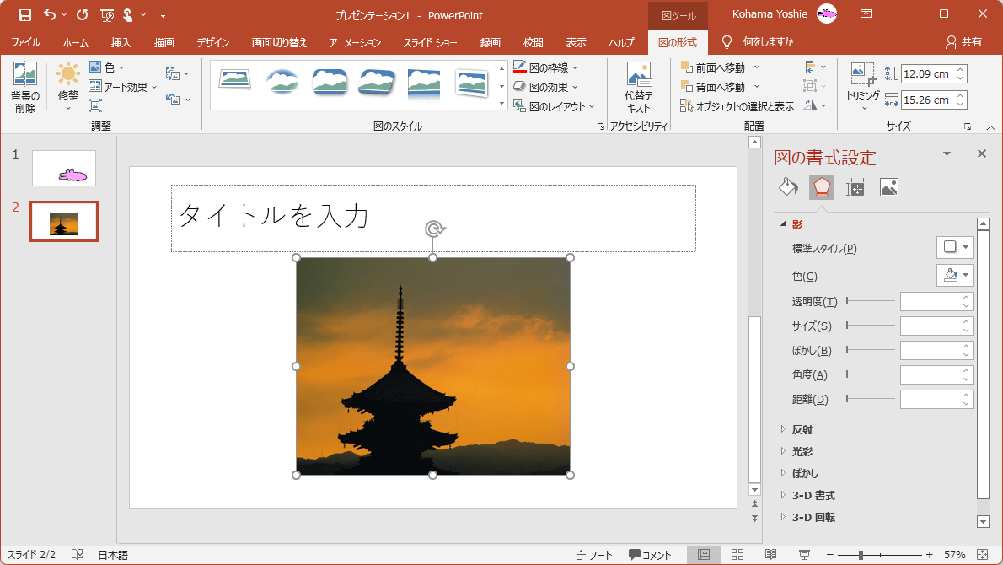Click the 前面へ移動 (Bring Forward) button
The height and width of the screenshot is (565, 1003).
[712, 67]
